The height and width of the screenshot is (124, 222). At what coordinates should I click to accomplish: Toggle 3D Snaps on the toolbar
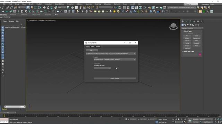click(81, 8)
